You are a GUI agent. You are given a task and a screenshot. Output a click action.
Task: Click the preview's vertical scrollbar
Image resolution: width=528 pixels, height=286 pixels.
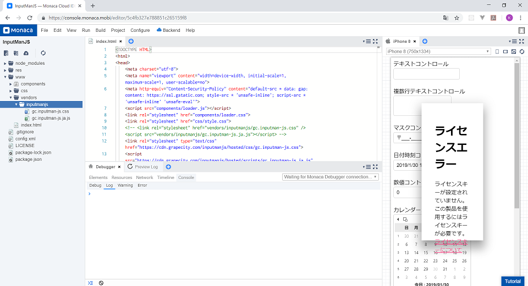point(517,136)
